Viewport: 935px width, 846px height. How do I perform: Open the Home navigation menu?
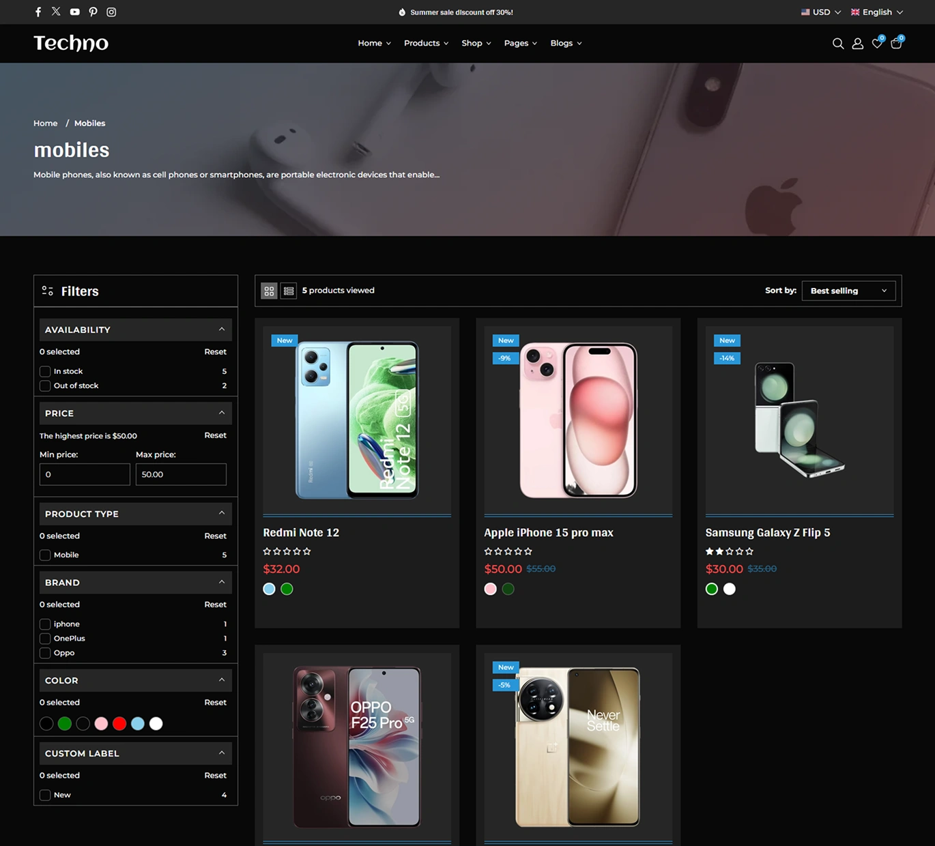(374, 43)
